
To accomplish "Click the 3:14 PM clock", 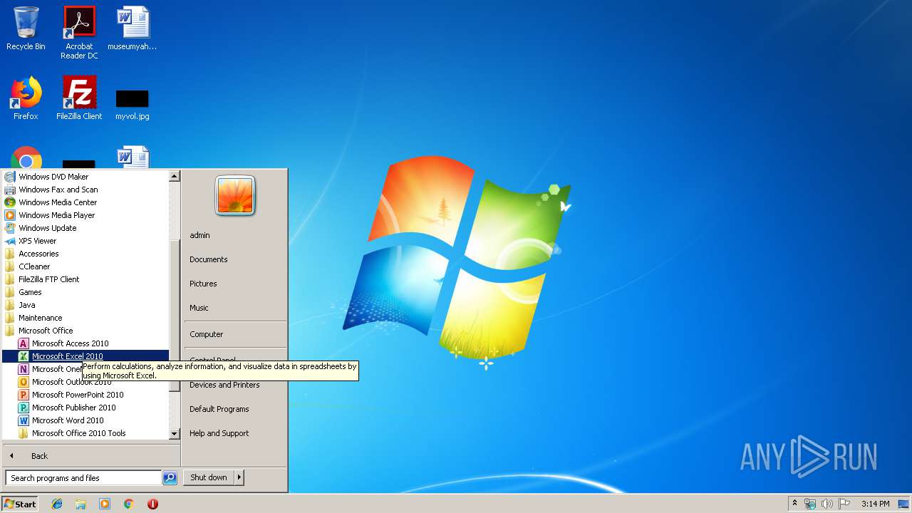I will (875, 504).
